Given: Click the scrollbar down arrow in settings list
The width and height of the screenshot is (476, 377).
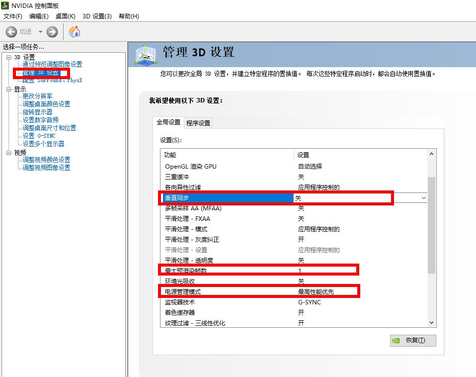Looking at the screenshot, I should click(431, 322).
